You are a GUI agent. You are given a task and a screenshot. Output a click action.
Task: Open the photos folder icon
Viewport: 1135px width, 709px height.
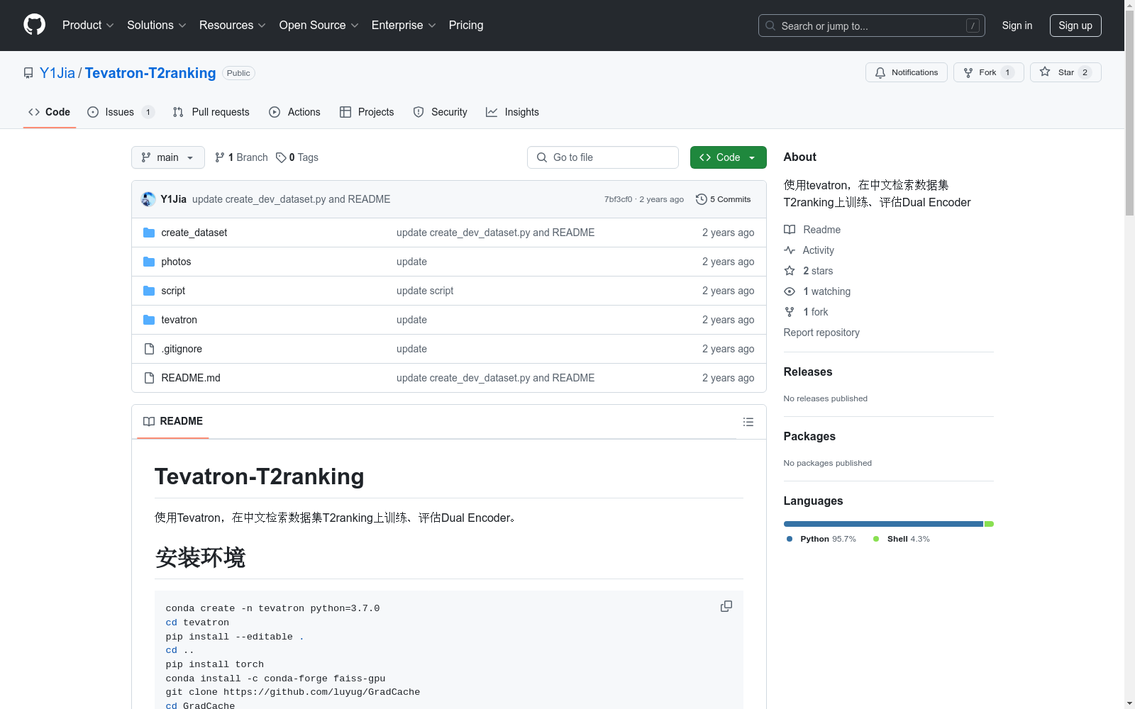[x=149, y=262]
